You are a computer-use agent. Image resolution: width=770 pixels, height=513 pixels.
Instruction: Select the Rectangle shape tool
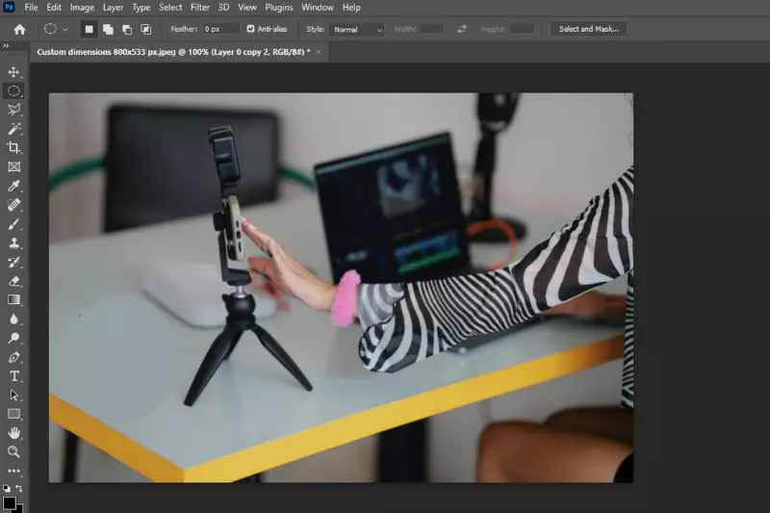pyautogui.click(x=13, y=414)
